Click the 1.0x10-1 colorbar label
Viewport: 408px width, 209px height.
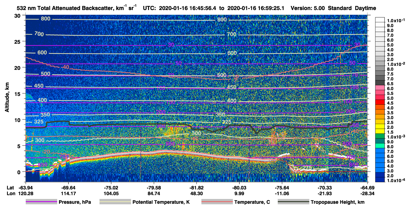pyautogui.click(x=396, y=20)
